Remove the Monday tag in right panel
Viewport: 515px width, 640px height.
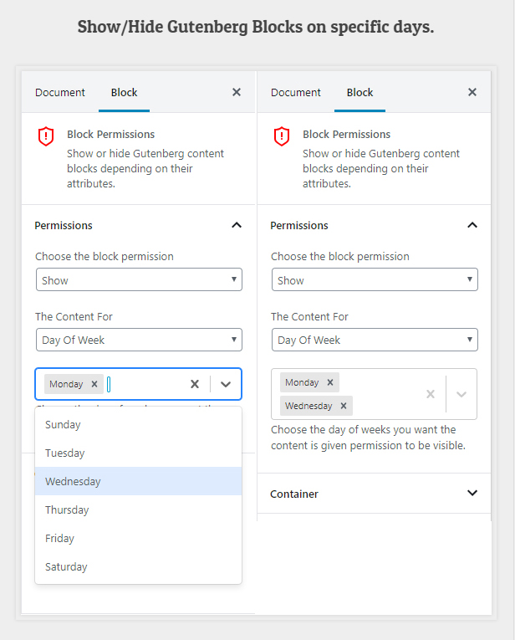tap(330, 382)
